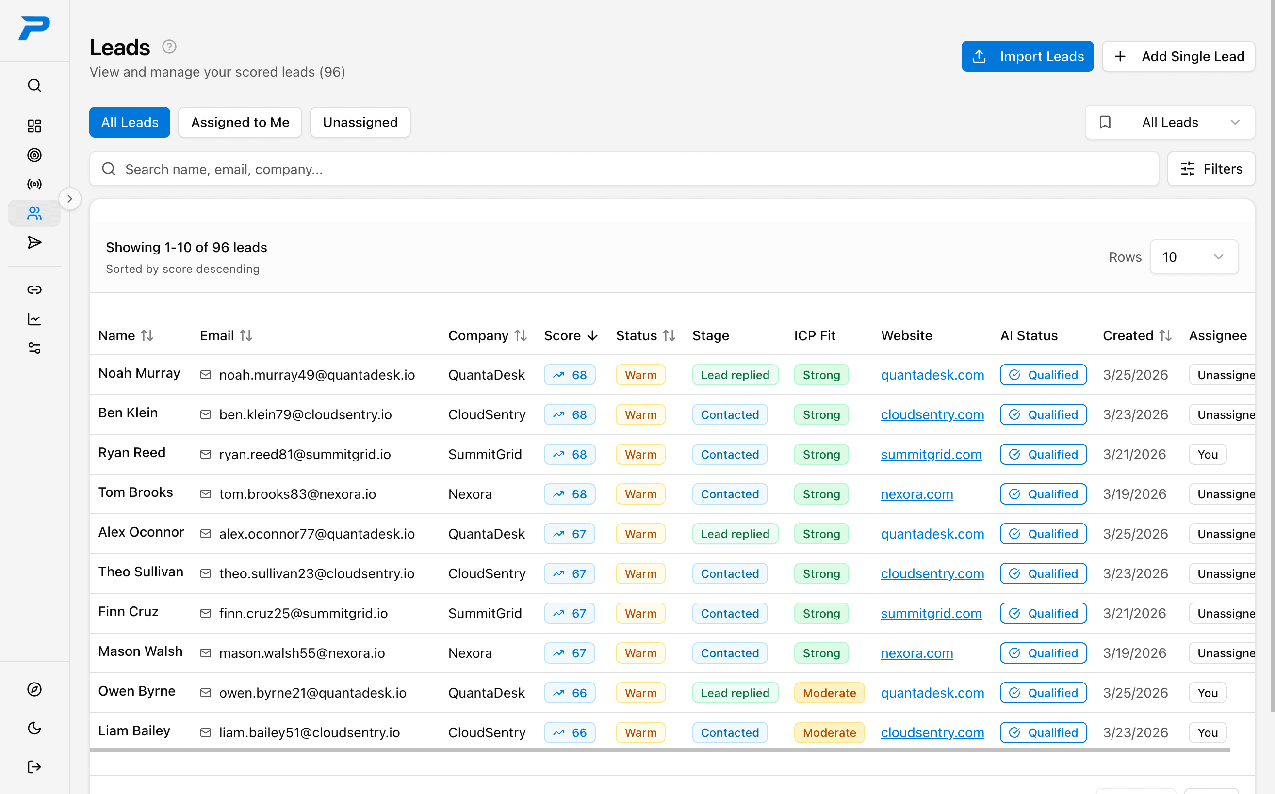Sort by Name column

126,335
